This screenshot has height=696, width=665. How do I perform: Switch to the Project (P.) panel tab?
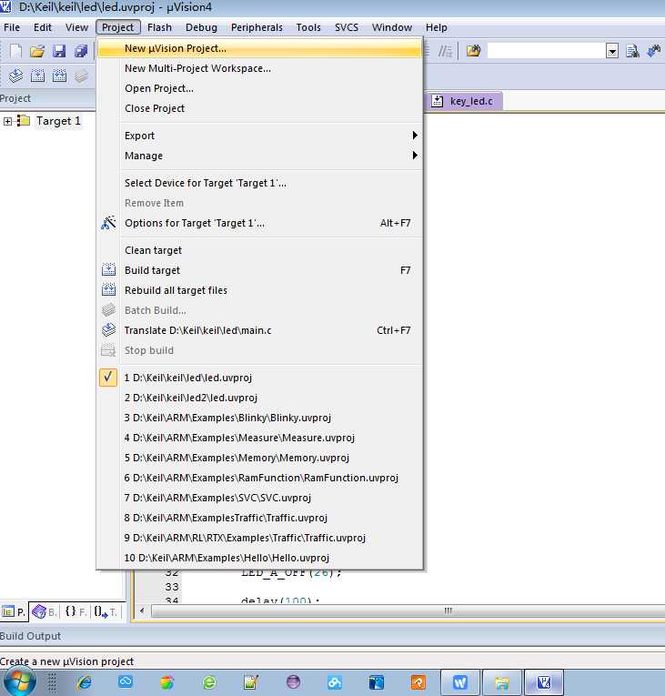tap(14, 612)
